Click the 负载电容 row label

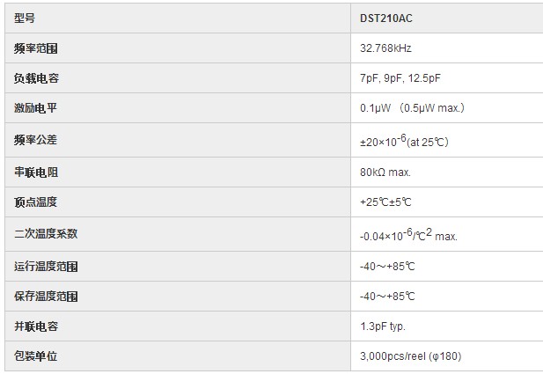(x=36, y=78)
